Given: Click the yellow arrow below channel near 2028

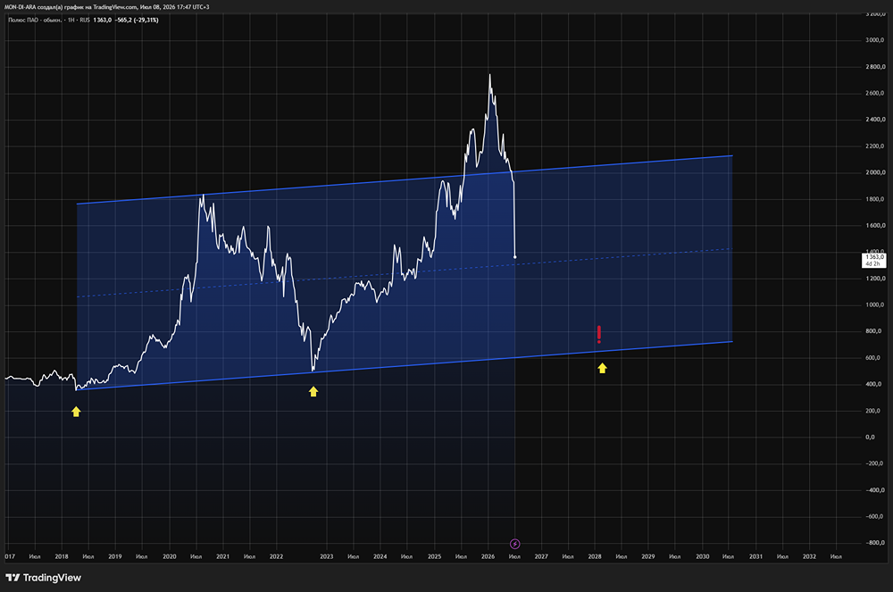Looking at the screenshot, I should (x=603, y=368).
